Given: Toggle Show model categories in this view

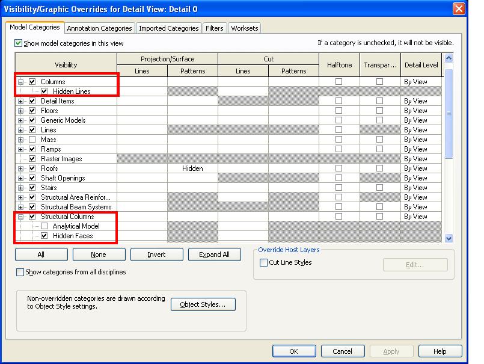Looking at the screenshot, I should point(19,43).
